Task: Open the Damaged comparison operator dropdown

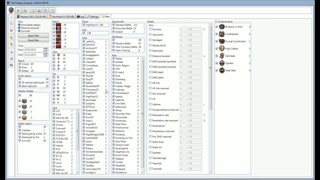Action: coord(184,40)
